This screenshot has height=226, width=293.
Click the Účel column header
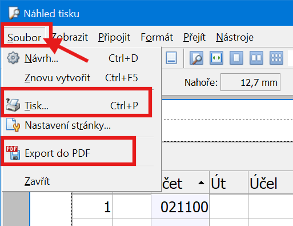(x=271, y=183)
